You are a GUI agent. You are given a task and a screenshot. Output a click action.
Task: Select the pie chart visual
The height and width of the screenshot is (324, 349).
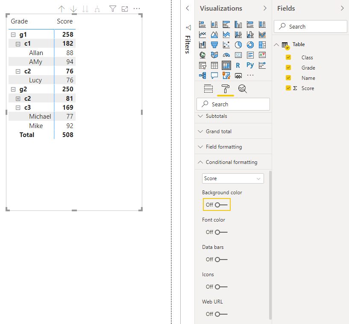tap(238, 45)
